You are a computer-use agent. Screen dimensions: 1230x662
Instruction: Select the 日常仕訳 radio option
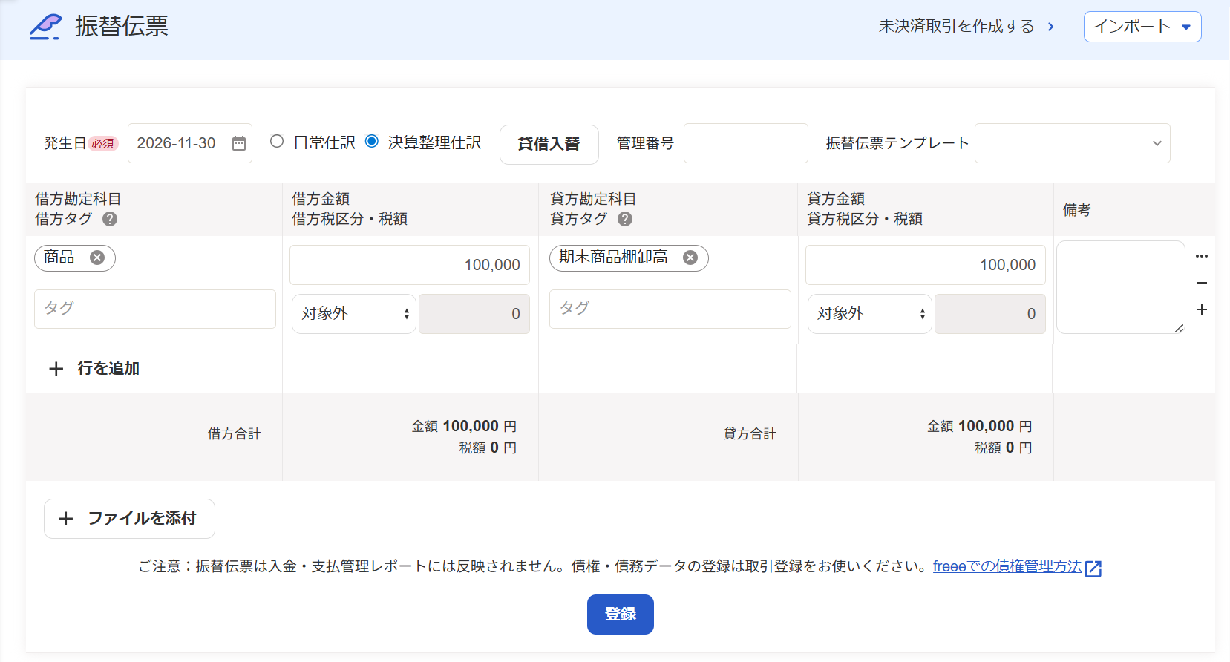click(x=277, y=141)
